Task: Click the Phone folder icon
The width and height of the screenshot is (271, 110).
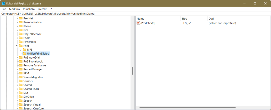Action: coord(21,26)
